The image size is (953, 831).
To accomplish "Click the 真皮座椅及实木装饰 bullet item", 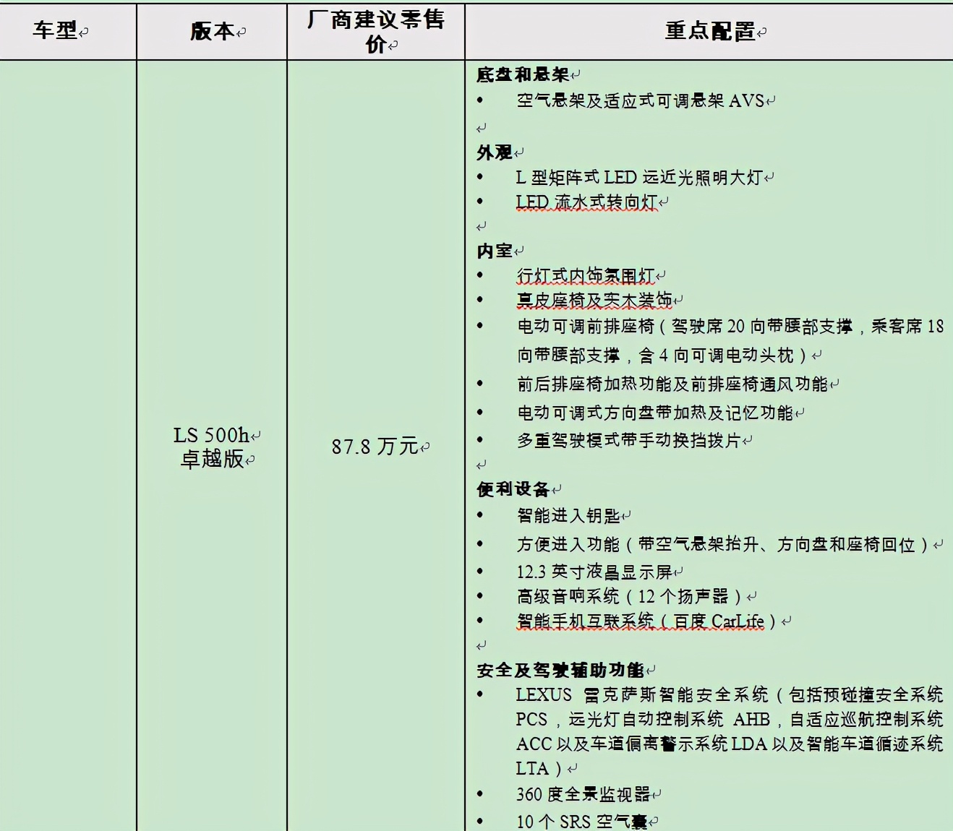I will (594, 300).
